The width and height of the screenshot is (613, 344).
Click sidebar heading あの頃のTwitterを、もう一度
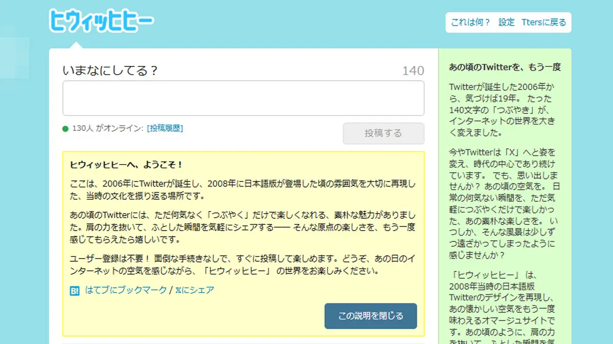[505, 67]
